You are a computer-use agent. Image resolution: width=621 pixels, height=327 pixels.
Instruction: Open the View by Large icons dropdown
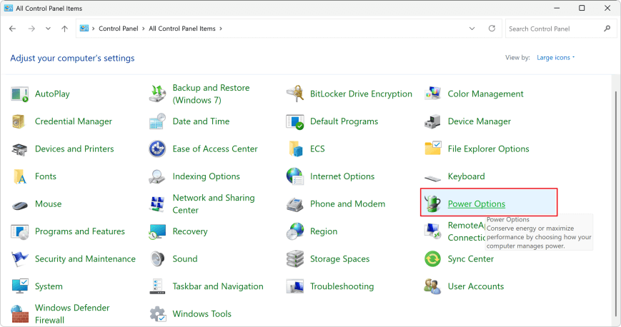pyautogui.click(x=556, y=57)
